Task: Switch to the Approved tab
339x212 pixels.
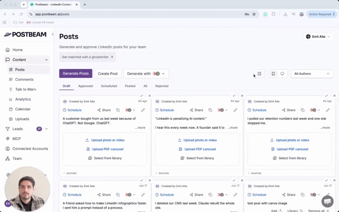Action: tap(86, 86)
